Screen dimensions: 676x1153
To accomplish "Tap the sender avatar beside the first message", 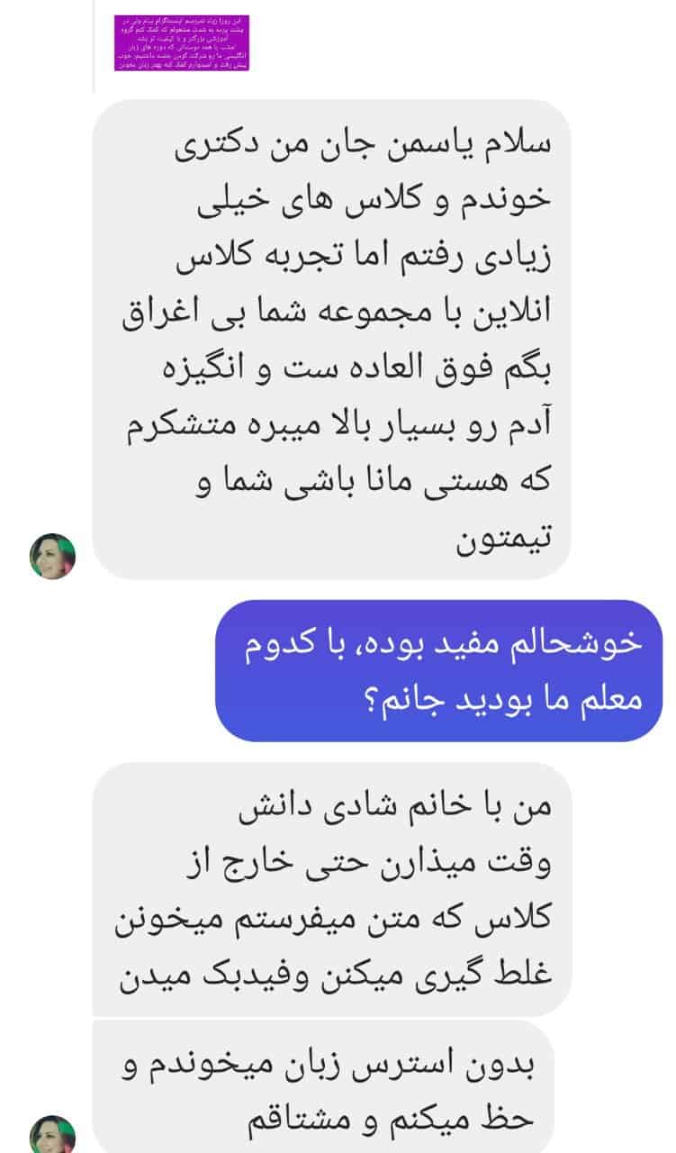I will click(53, 556).
